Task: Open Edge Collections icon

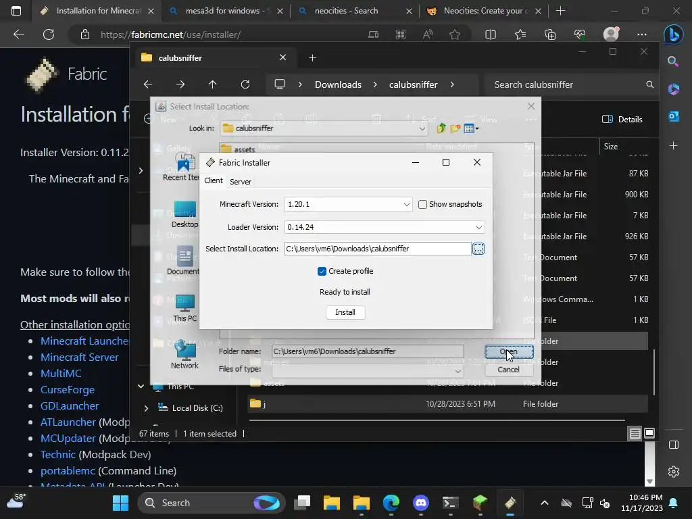Action: pyautogui.click(x=550, y=34)
